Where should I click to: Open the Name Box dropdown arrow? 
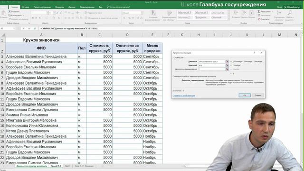14,28
